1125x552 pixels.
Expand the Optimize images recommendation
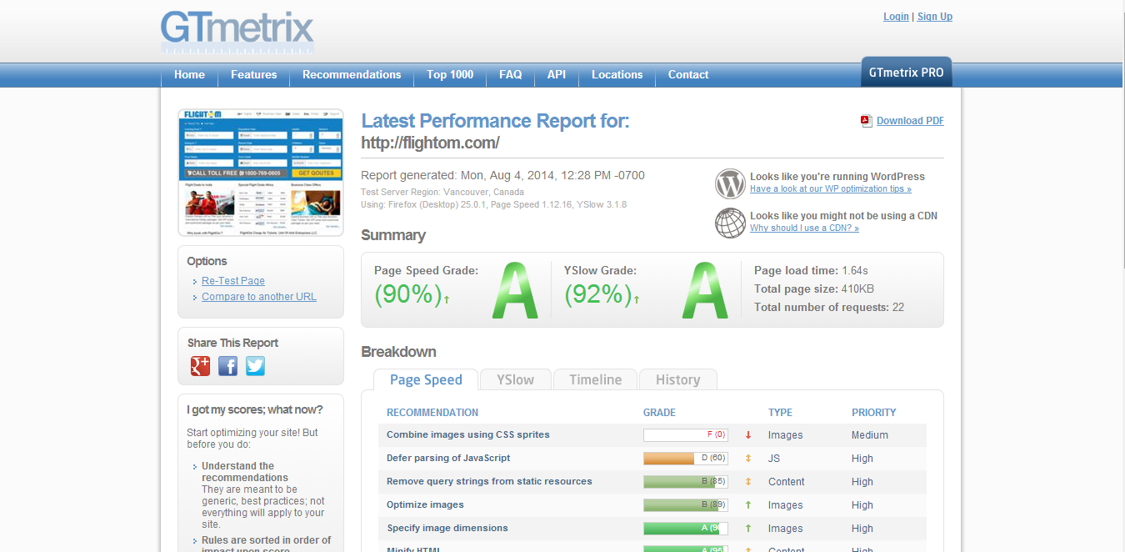coord(425,504)
